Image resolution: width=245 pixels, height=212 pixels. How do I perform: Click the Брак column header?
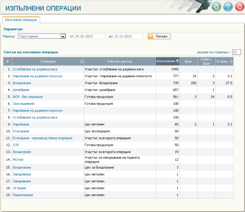pos(188,61)
